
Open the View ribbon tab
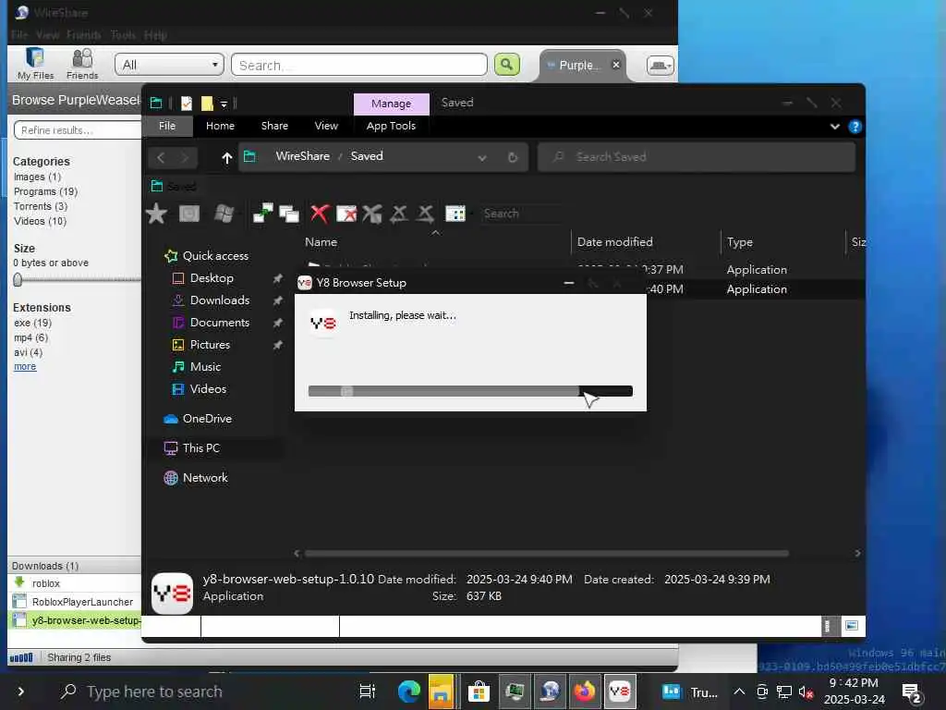point(326,126)
